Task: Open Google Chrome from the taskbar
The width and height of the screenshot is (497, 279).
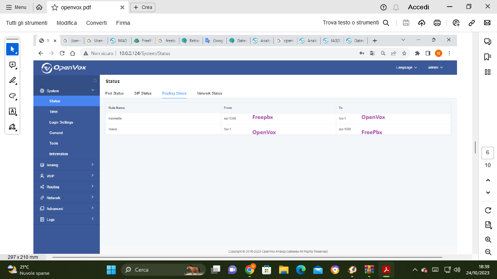Action: tap(250, 270)
